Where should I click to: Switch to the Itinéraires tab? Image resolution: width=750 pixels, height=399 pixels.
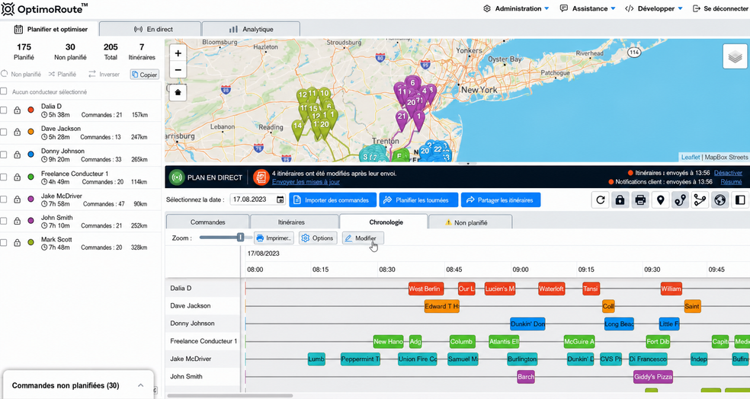291,222
